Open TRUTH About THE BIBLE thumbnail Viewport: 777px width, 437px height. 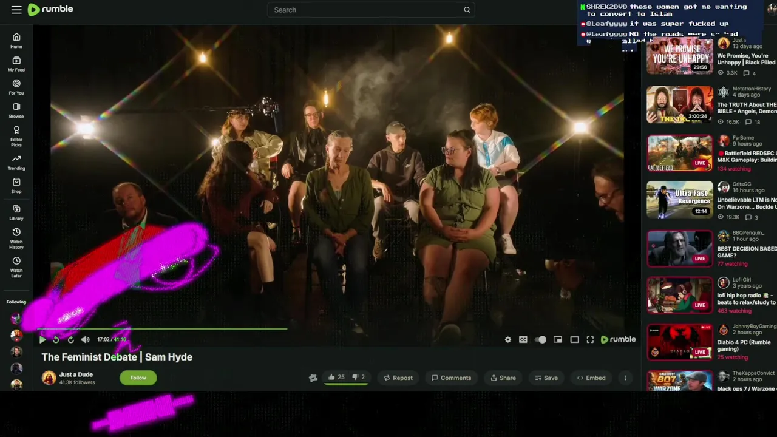[x=680, y=104]
